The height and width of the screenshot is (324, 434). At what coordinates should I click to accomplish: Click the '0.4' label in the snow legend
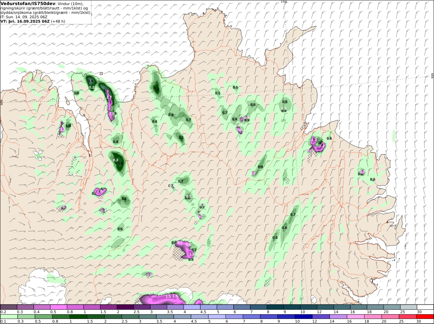pyautogui.click(x=37, y=312)
